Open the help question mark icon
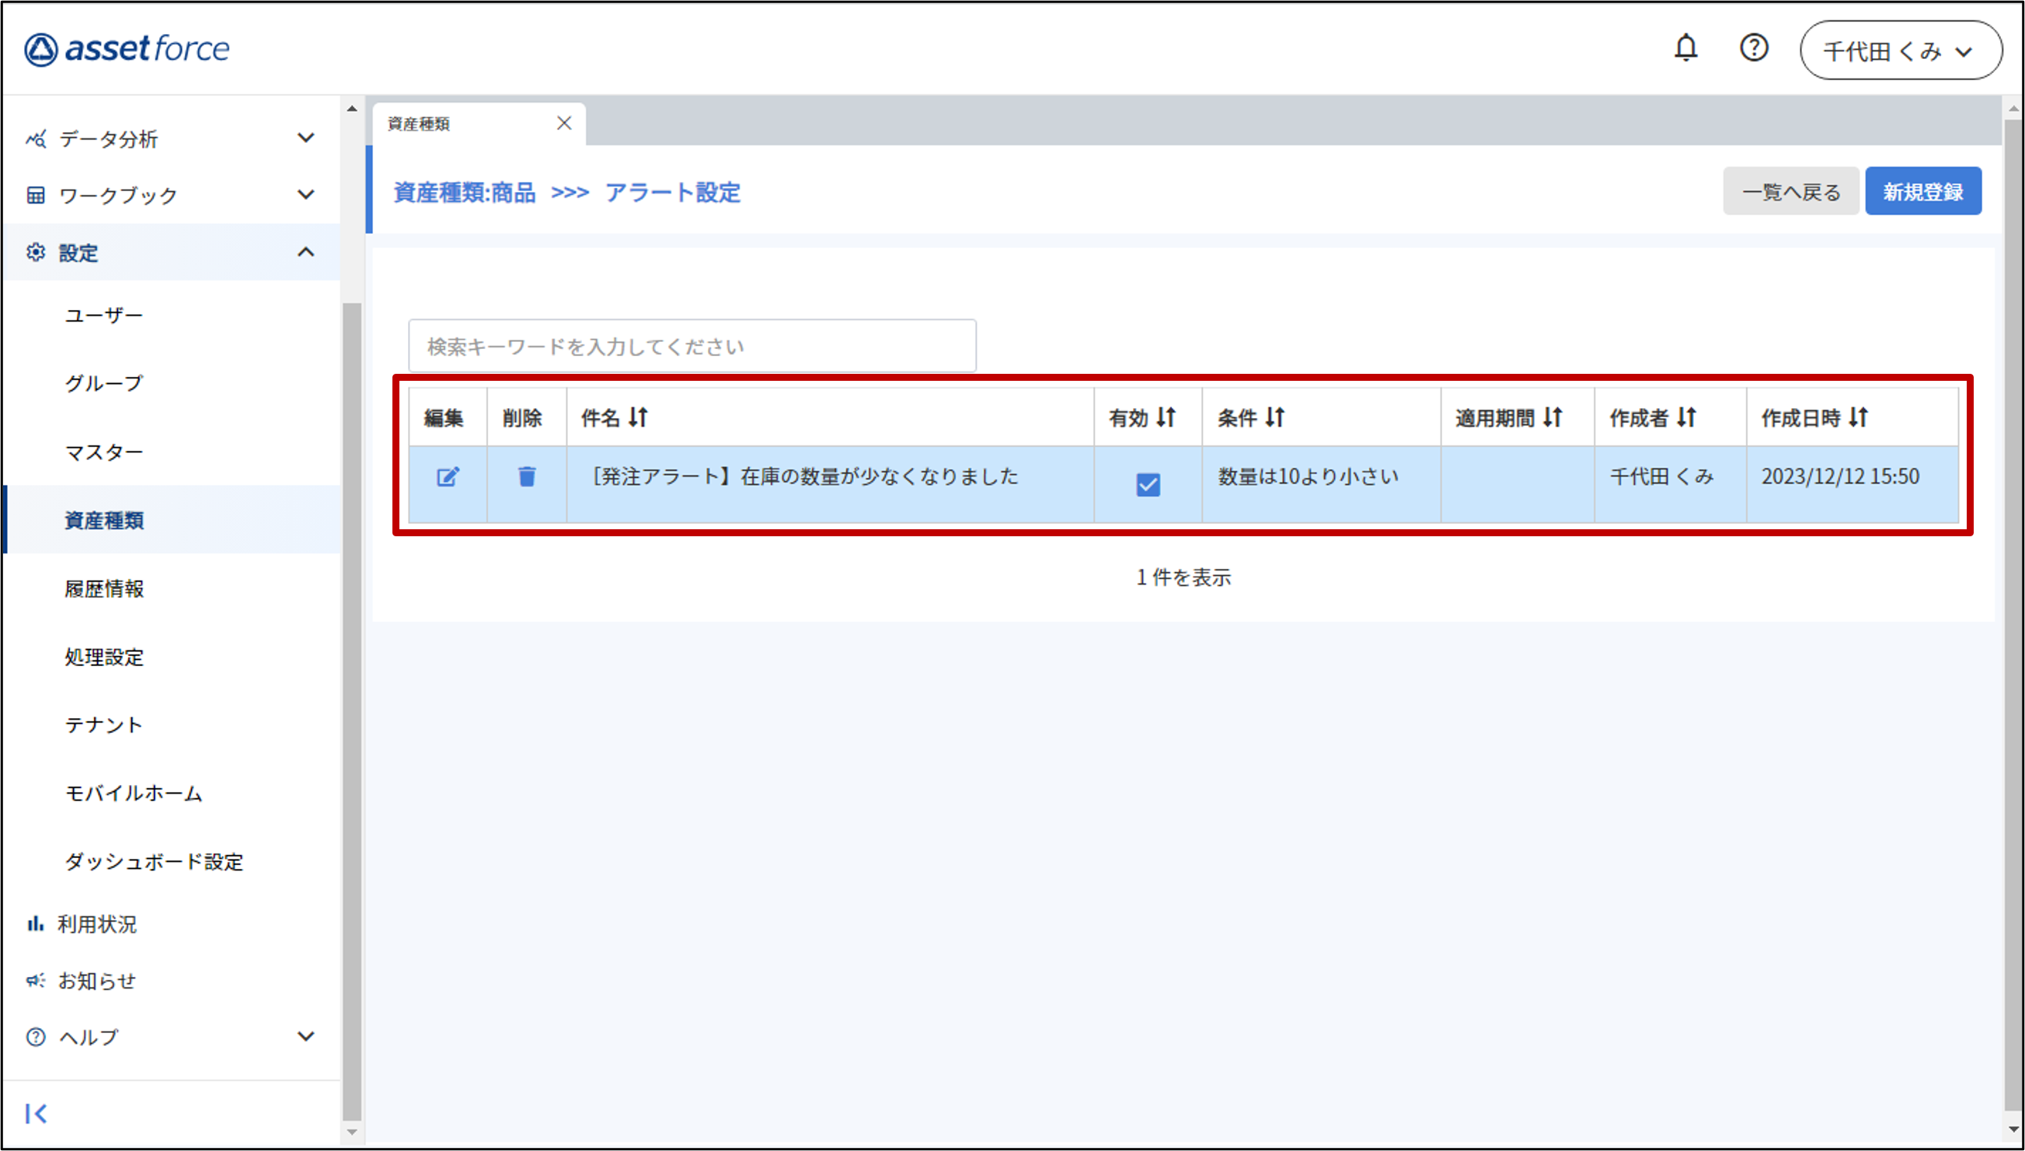 click(1753, 49)
